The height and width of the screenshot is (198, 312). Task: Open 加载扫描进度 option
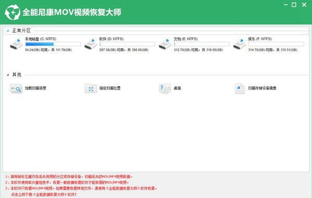coord(35,88)
